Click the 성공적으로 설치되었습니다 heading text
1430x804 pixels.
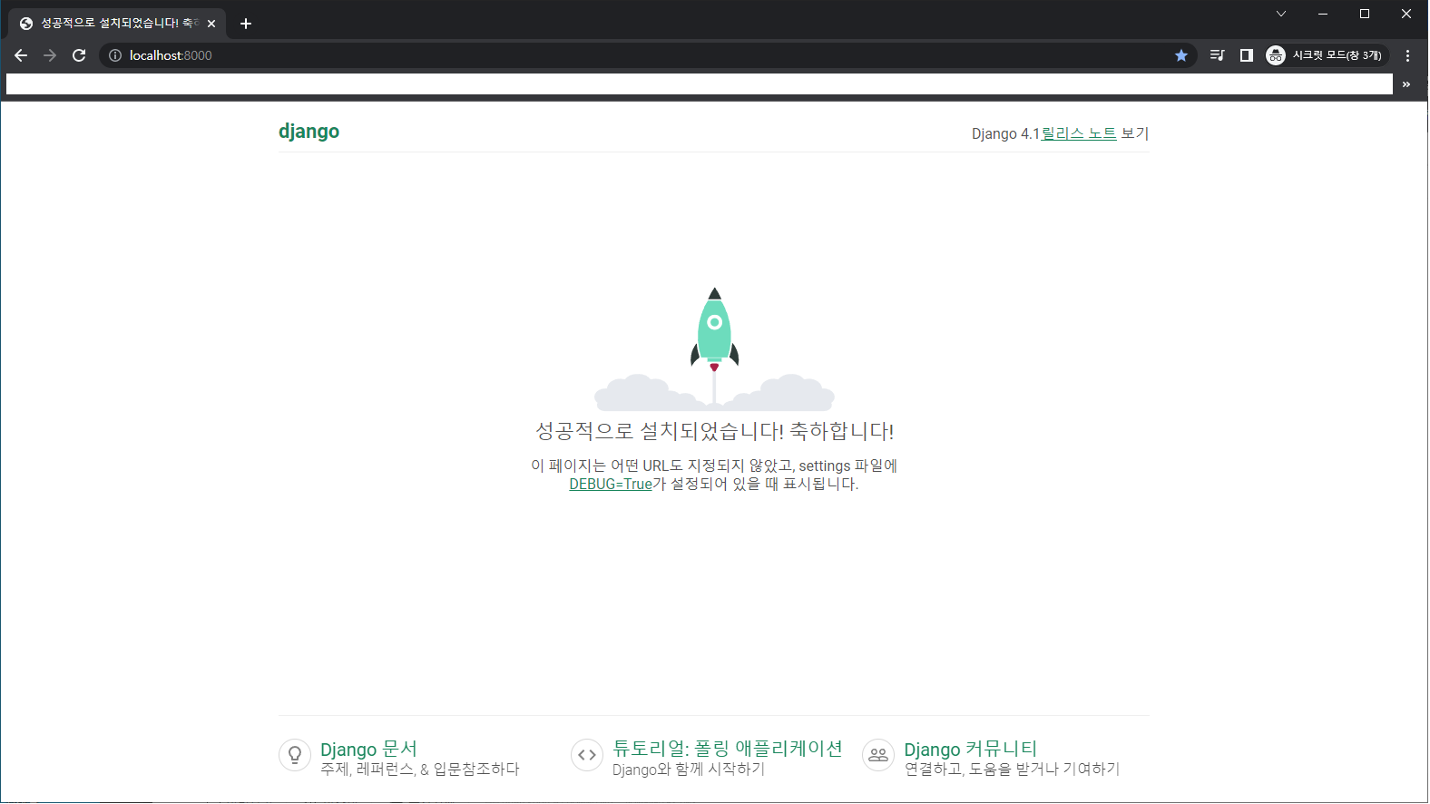point(714,431)
